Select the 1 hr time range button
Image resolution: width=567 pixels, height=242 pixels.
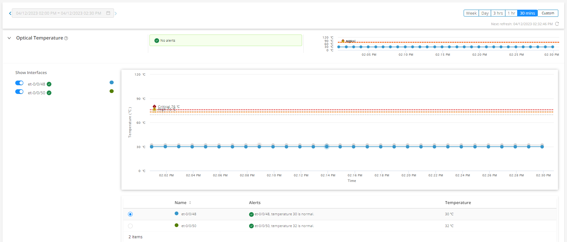click(511, 13)
